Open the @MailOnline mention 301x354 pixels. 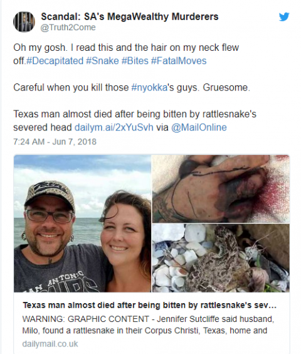(199, 127)
